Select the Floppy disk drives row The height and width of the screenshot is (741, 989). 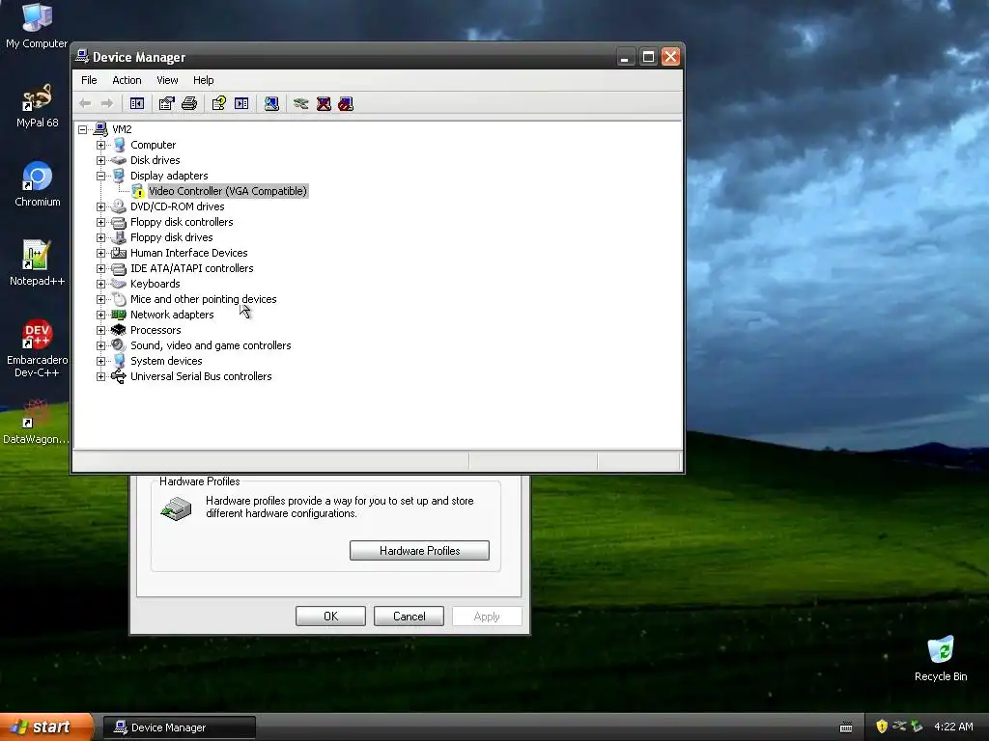[x=172, y=237]
